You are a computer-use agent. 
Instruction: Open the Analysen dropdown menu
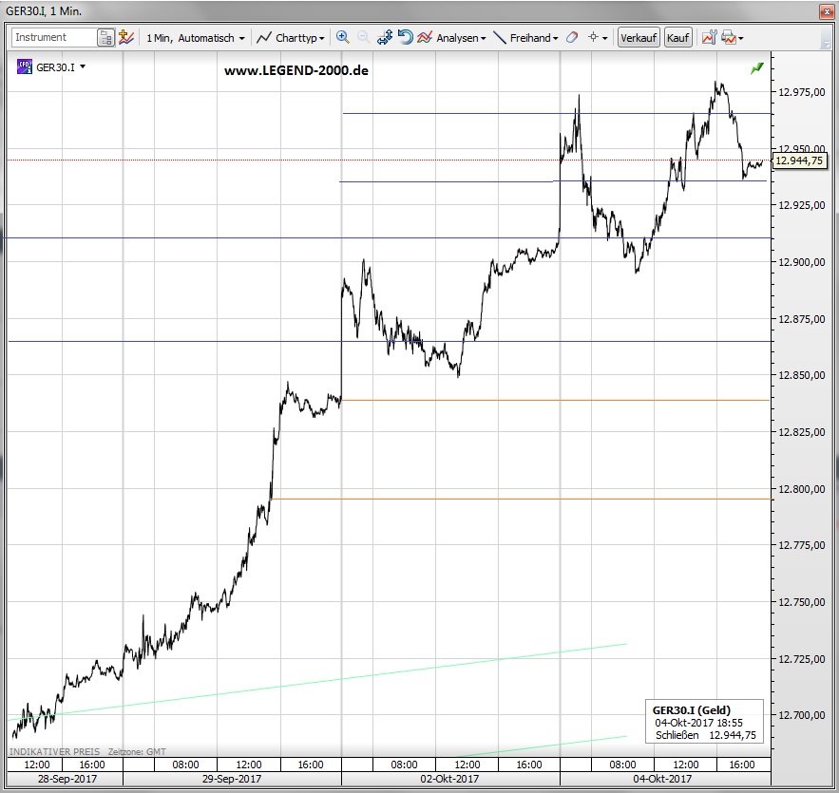461,38
